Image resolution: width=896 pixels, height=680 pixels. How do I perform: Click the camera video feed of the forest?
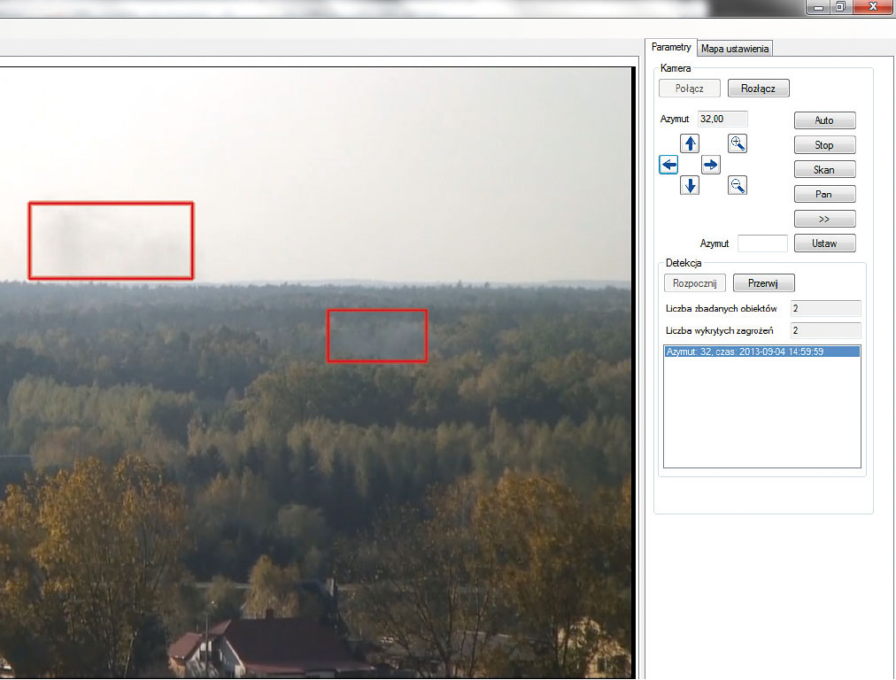(316, 373)
